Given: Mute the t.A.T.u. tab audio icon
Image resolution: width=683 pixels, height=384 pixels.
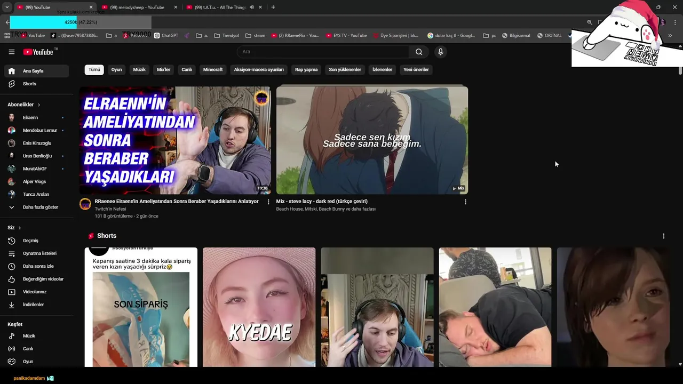Looking at the screenshot, I should click(252, 7).
